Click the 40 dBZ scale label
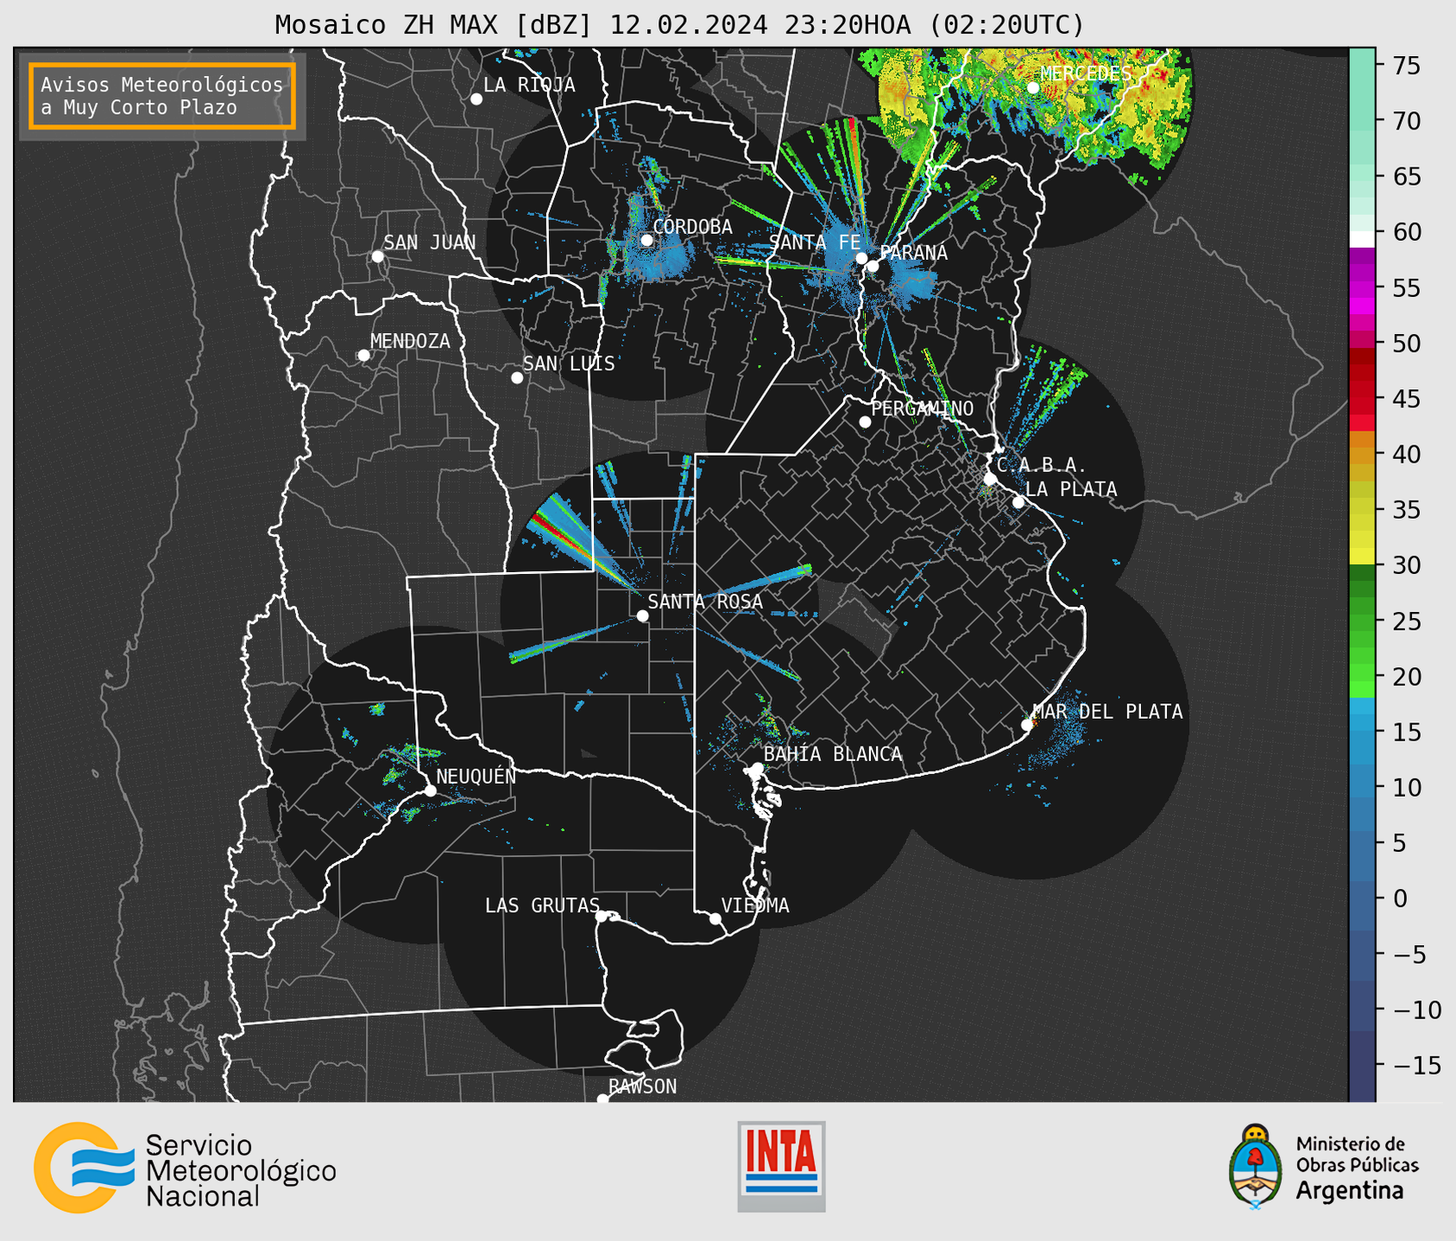1456x1241 pixels. [1406, 454]
